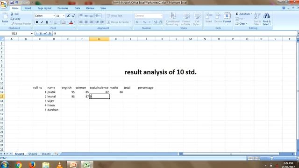Open Conditional Formatting menu
This screenshot has height=168, width=299.
click(173, 19)
